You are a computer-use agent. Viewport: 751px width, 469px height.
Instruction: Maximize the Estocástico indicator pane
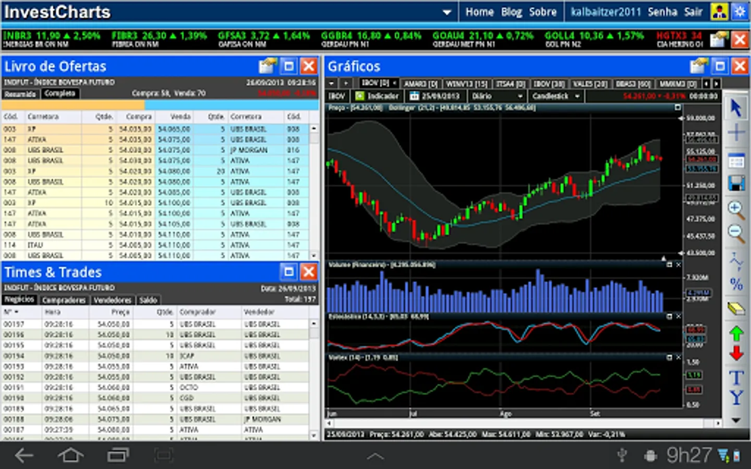click(669, 316)
